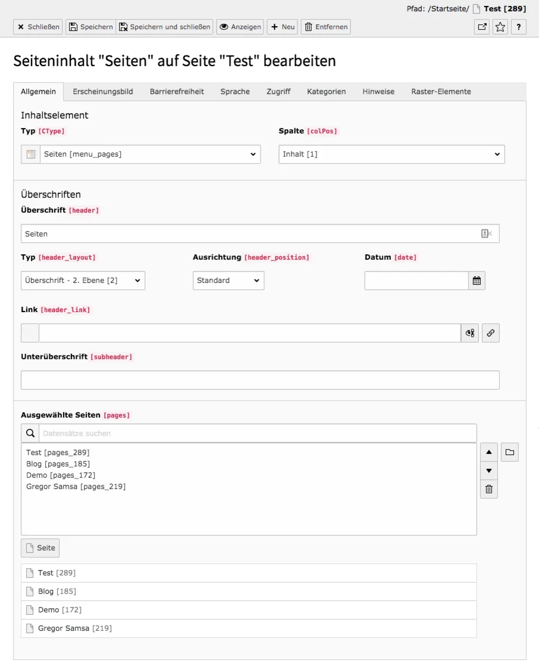Move the selected page up with arrow icon
The width and height of the screenshot is (539, 663).
(488, 452)
